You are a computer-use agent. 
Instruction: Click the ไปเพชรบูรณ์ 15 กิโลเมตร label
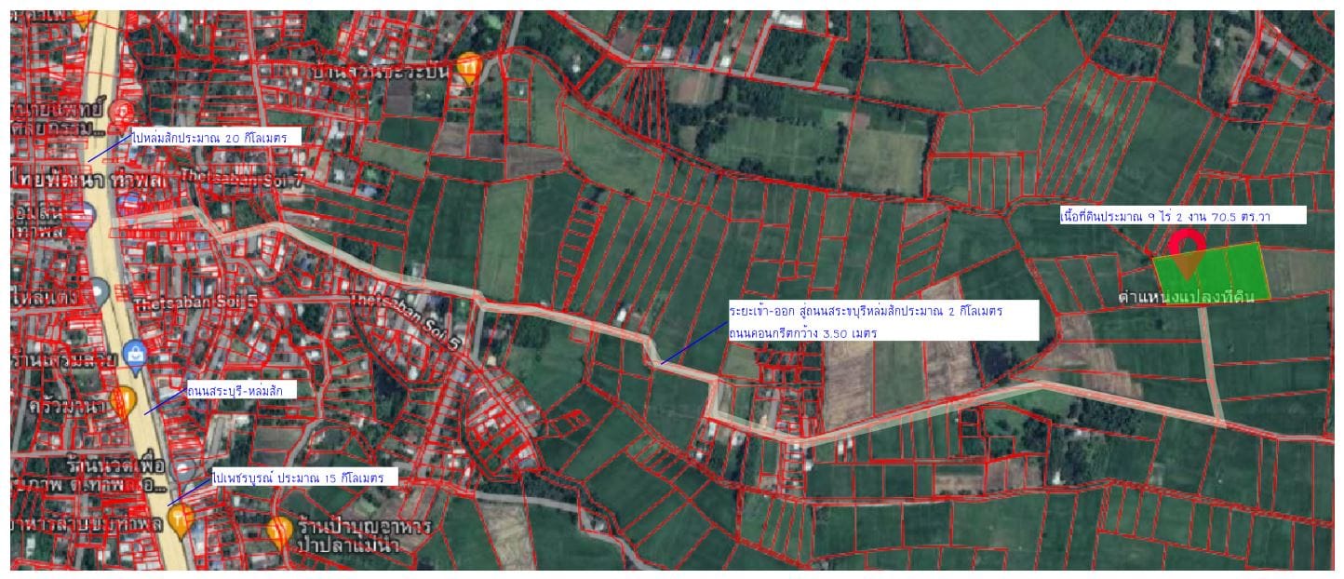pos(303,477)
